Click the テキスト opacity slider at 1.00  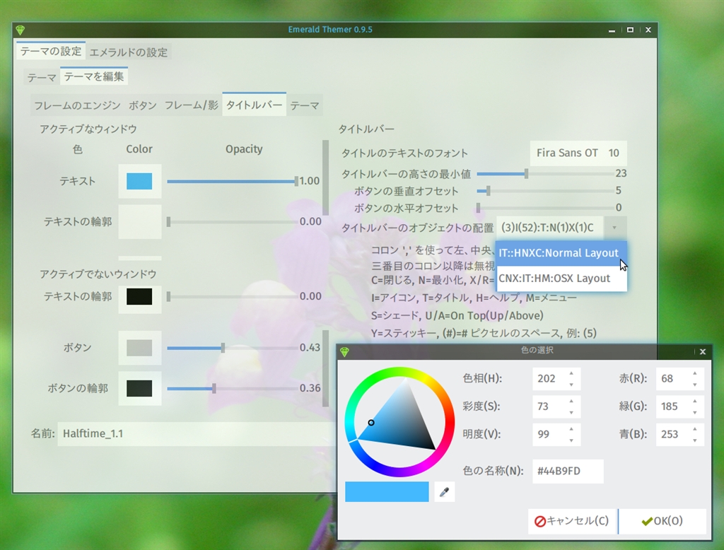coord(232,181)
